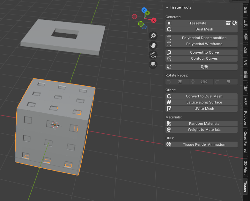Open Tessellate settings archive icon

[x=228, y=23]
